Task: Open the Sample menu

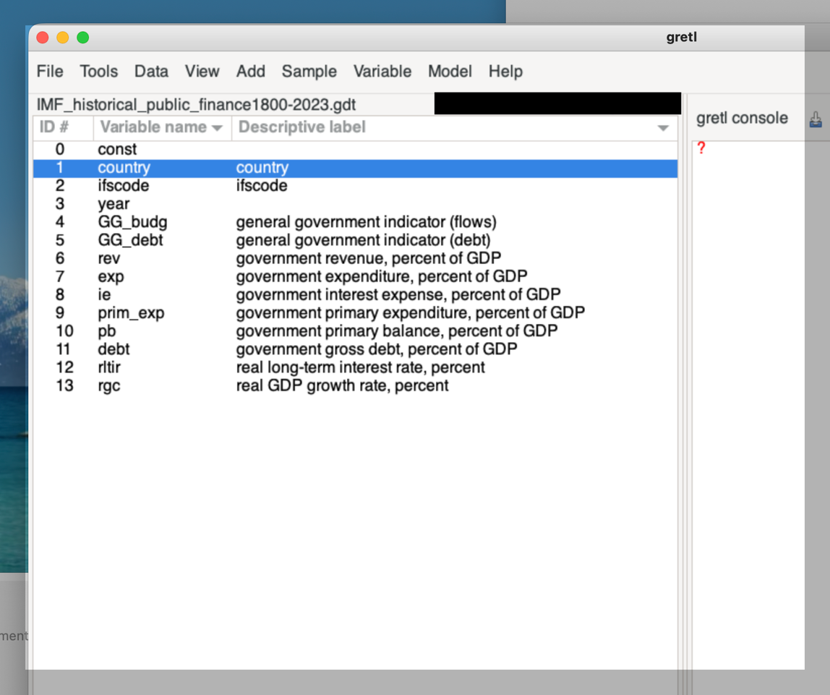Action: tap(309, 72)
